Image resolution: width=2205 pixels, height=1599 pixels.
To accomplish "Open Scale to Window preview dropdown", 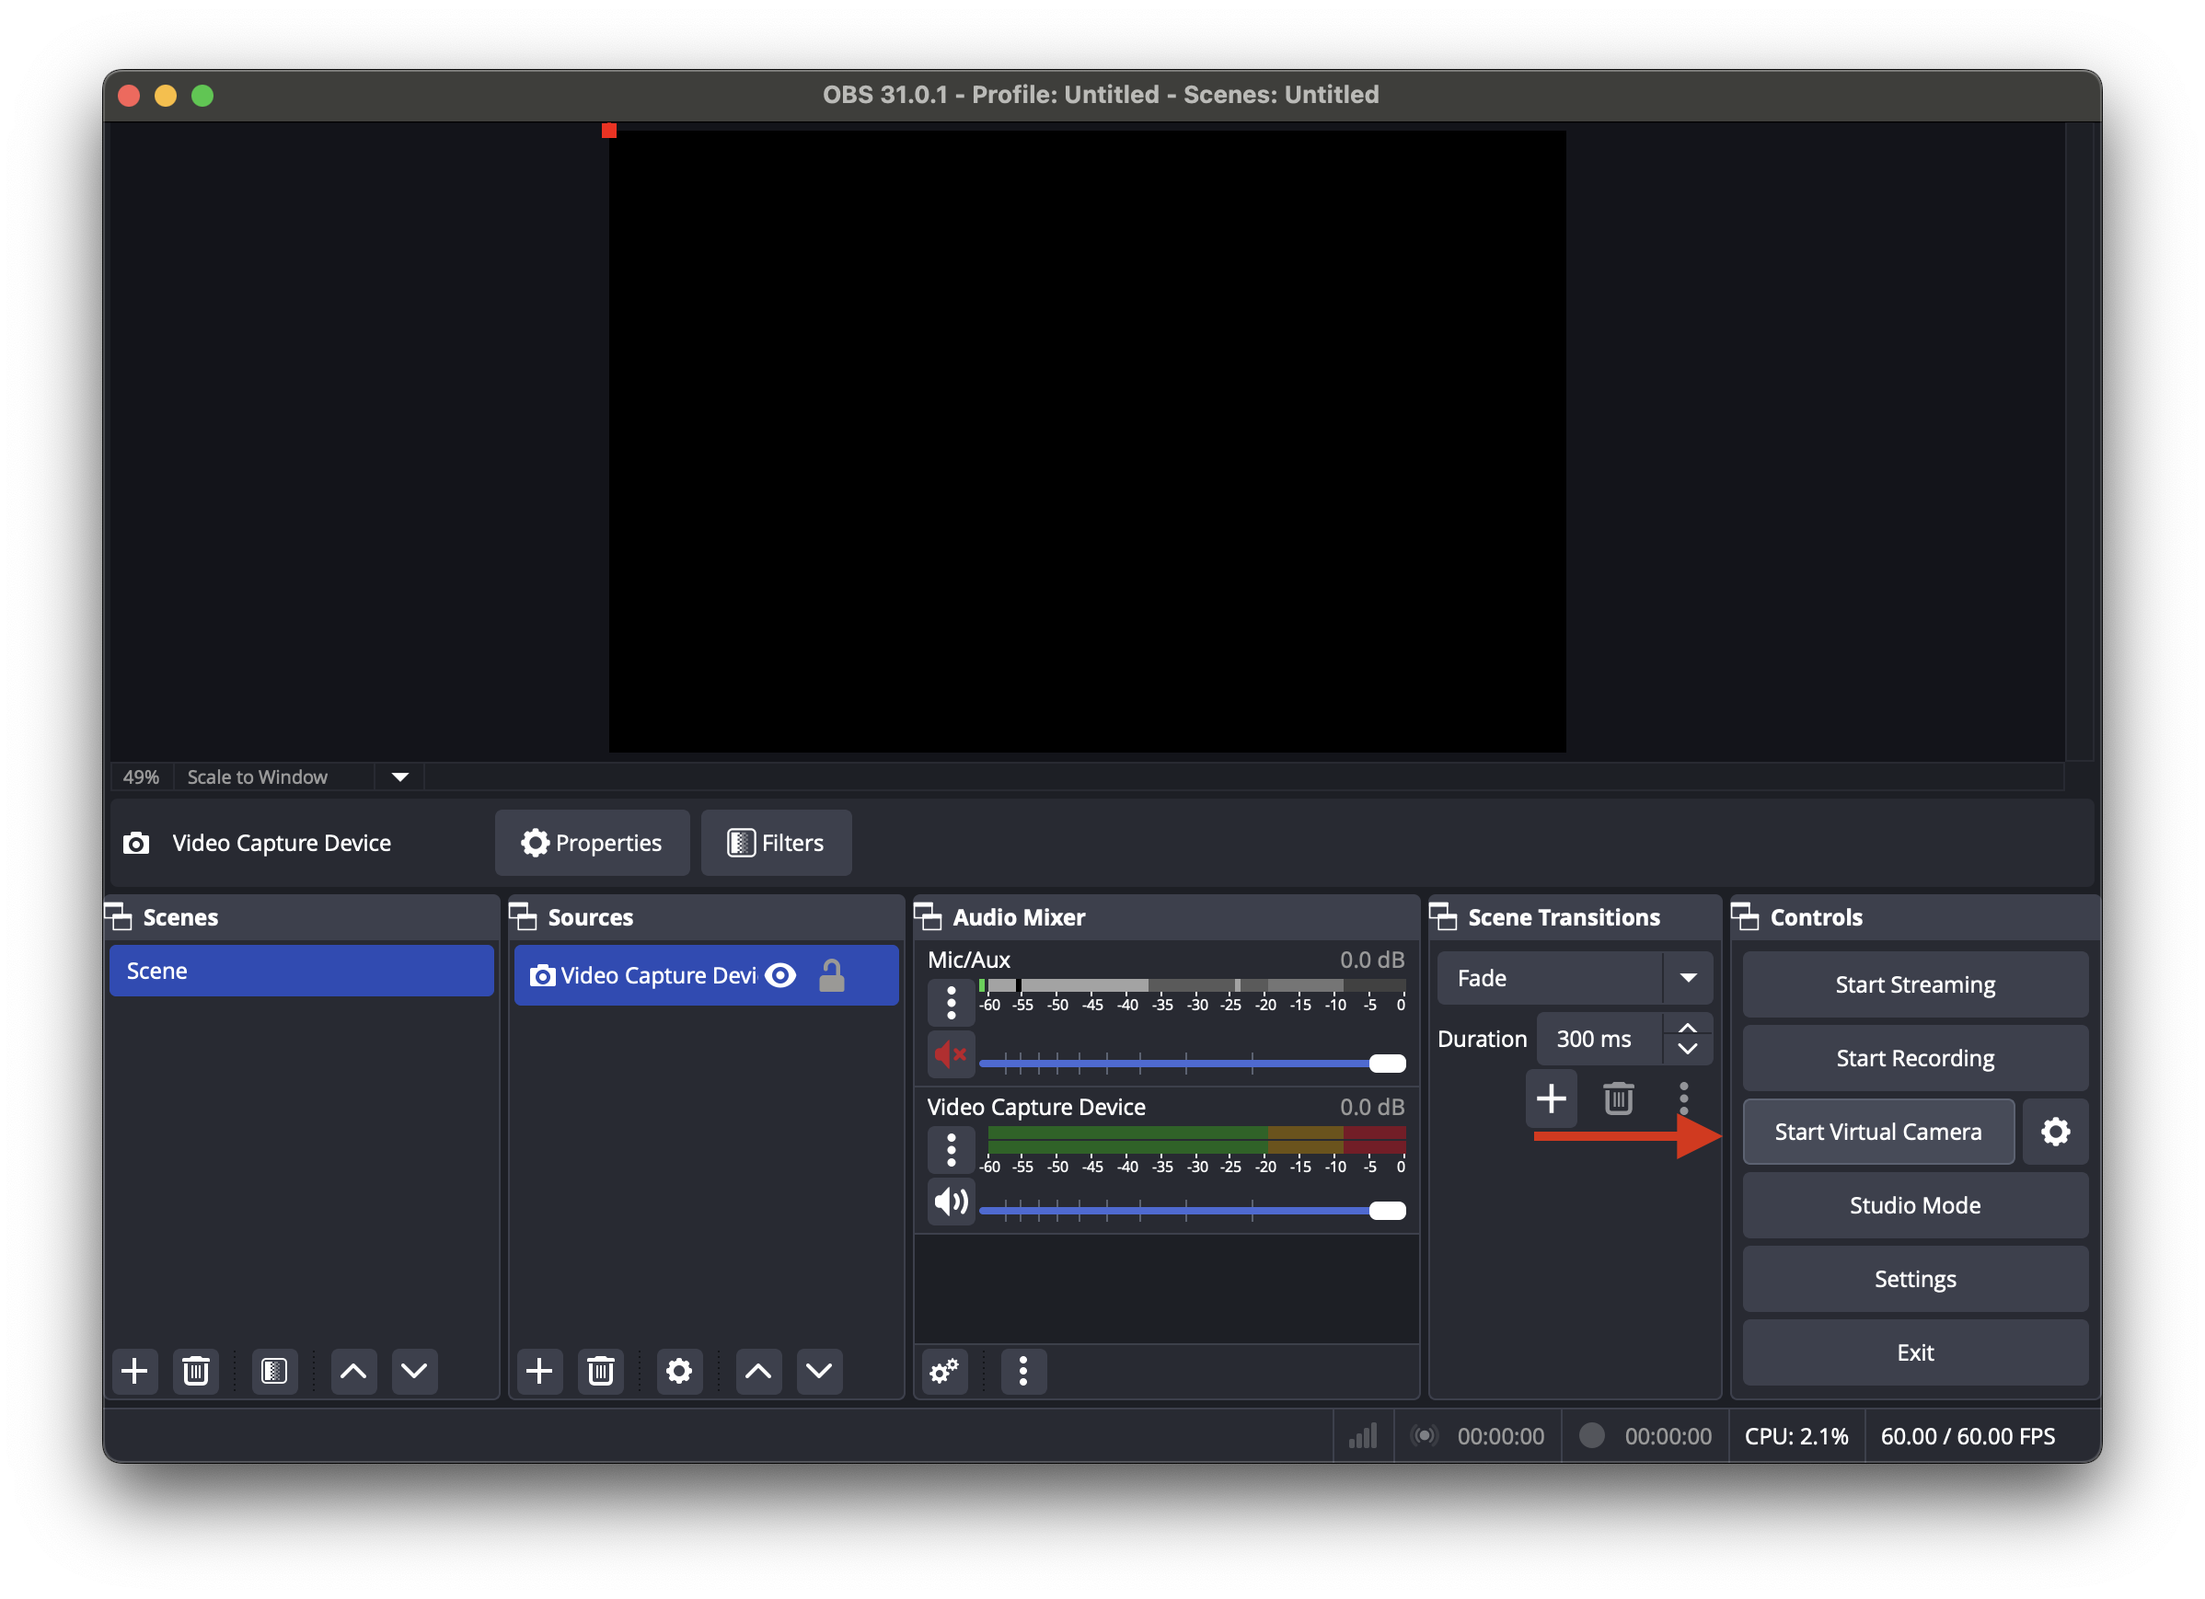I will tap(399, 776).
